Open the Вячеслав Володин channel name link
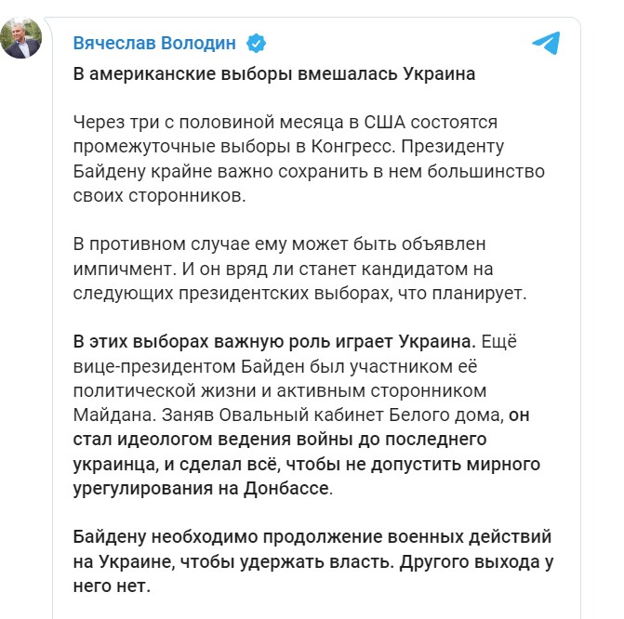Image resolution: width=624 pixels, height=619 pixels. [156, 43]
